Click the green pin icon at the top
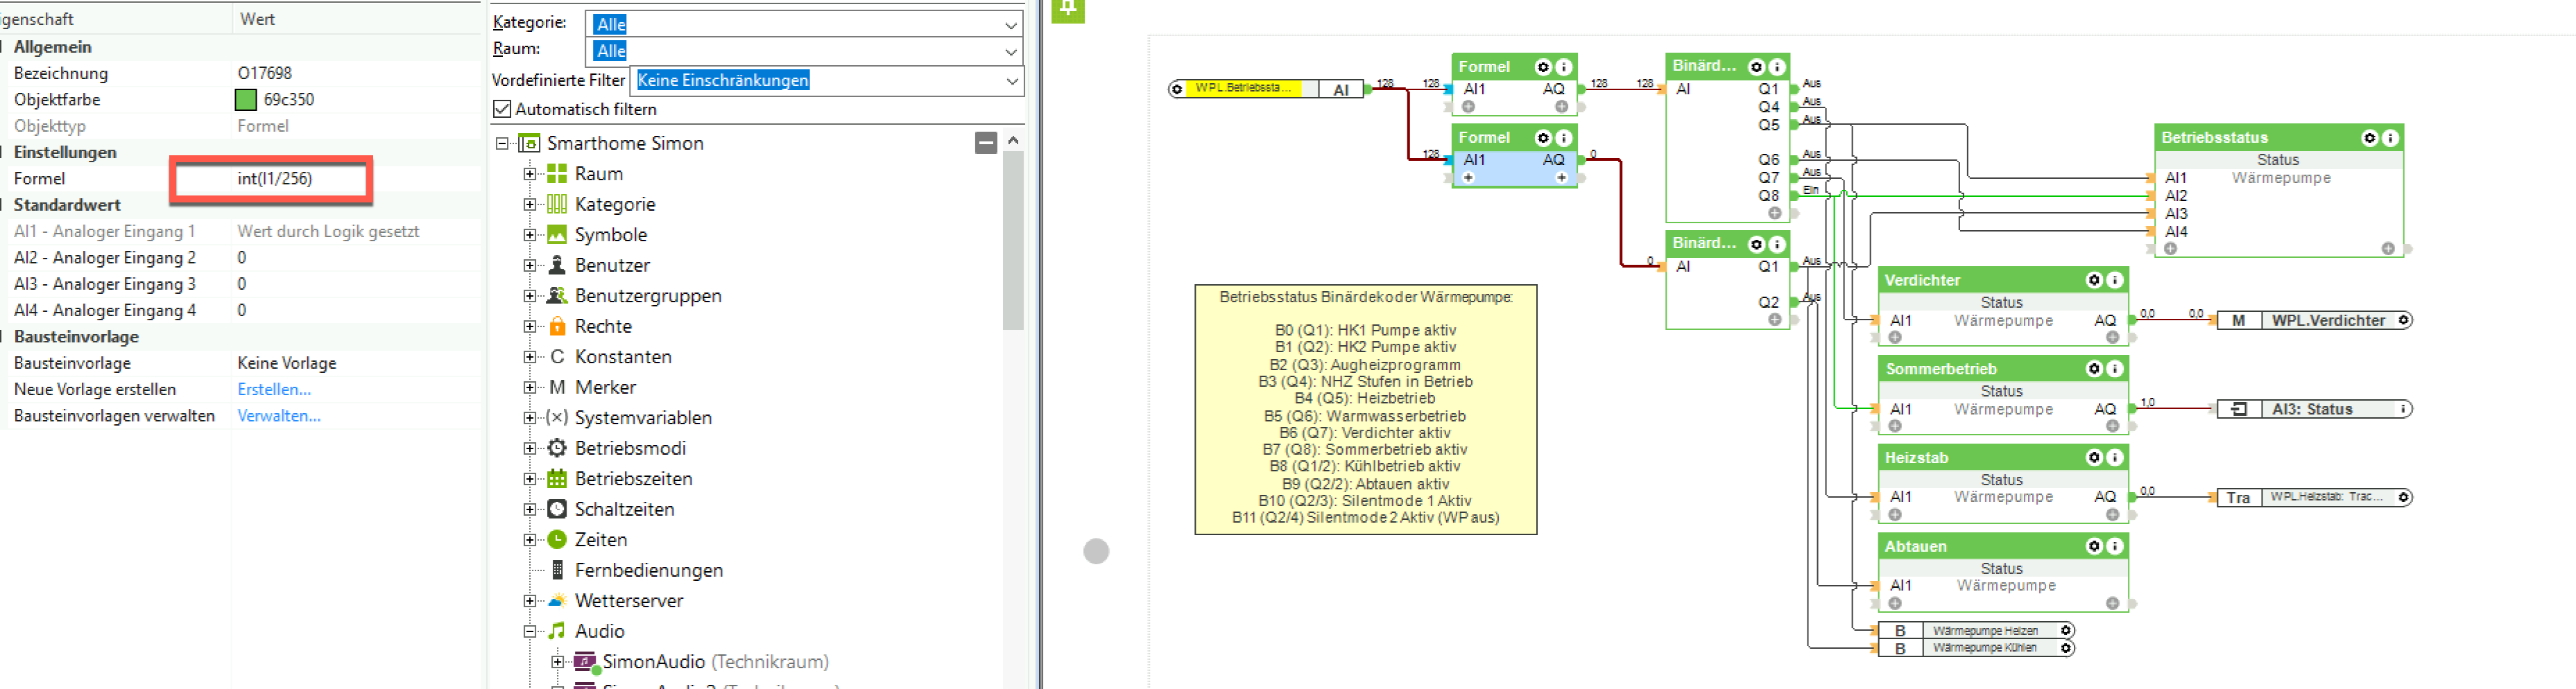The height and width of the screenshot is (689, 2576). point(1068,10)
